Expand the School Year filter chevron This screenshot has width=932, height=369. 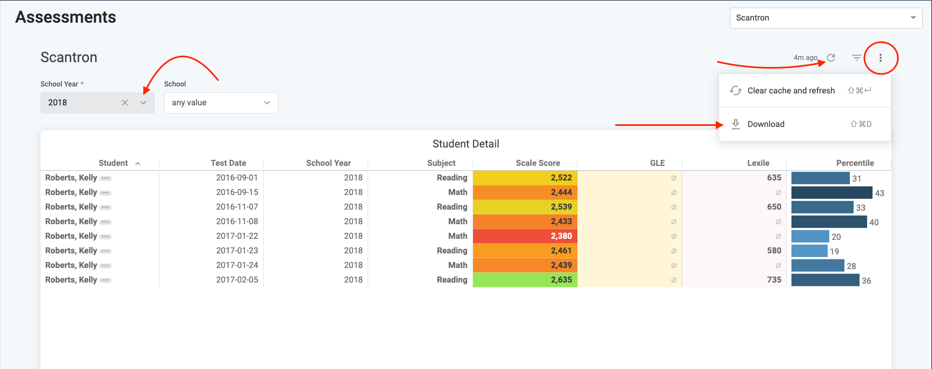143,103
